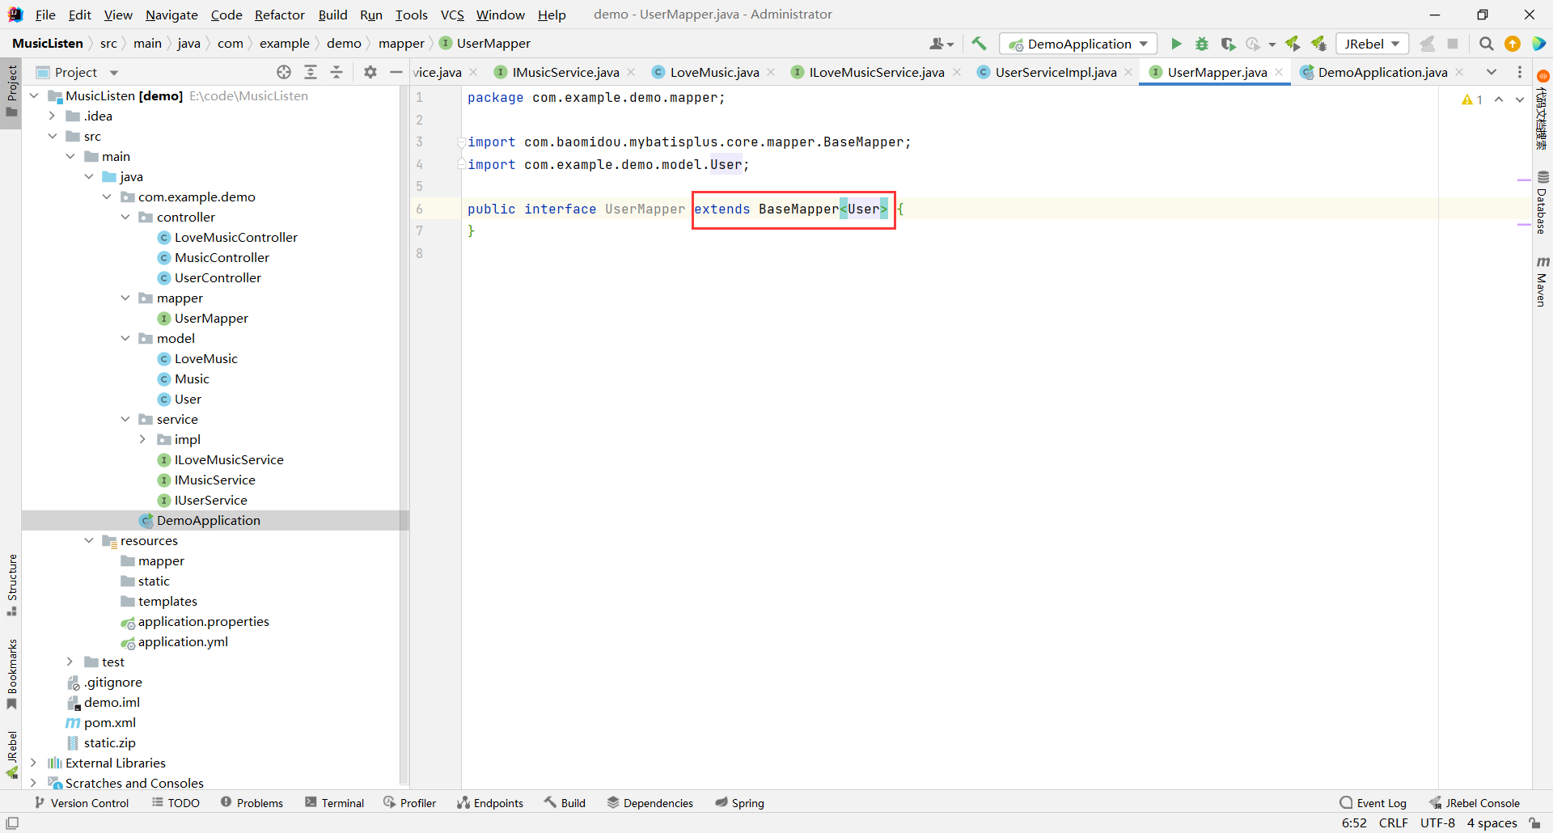Change UTF-8 file encoding in status bar
The width and height of the screenshot is (1553, 833).
coord(1437,823)
